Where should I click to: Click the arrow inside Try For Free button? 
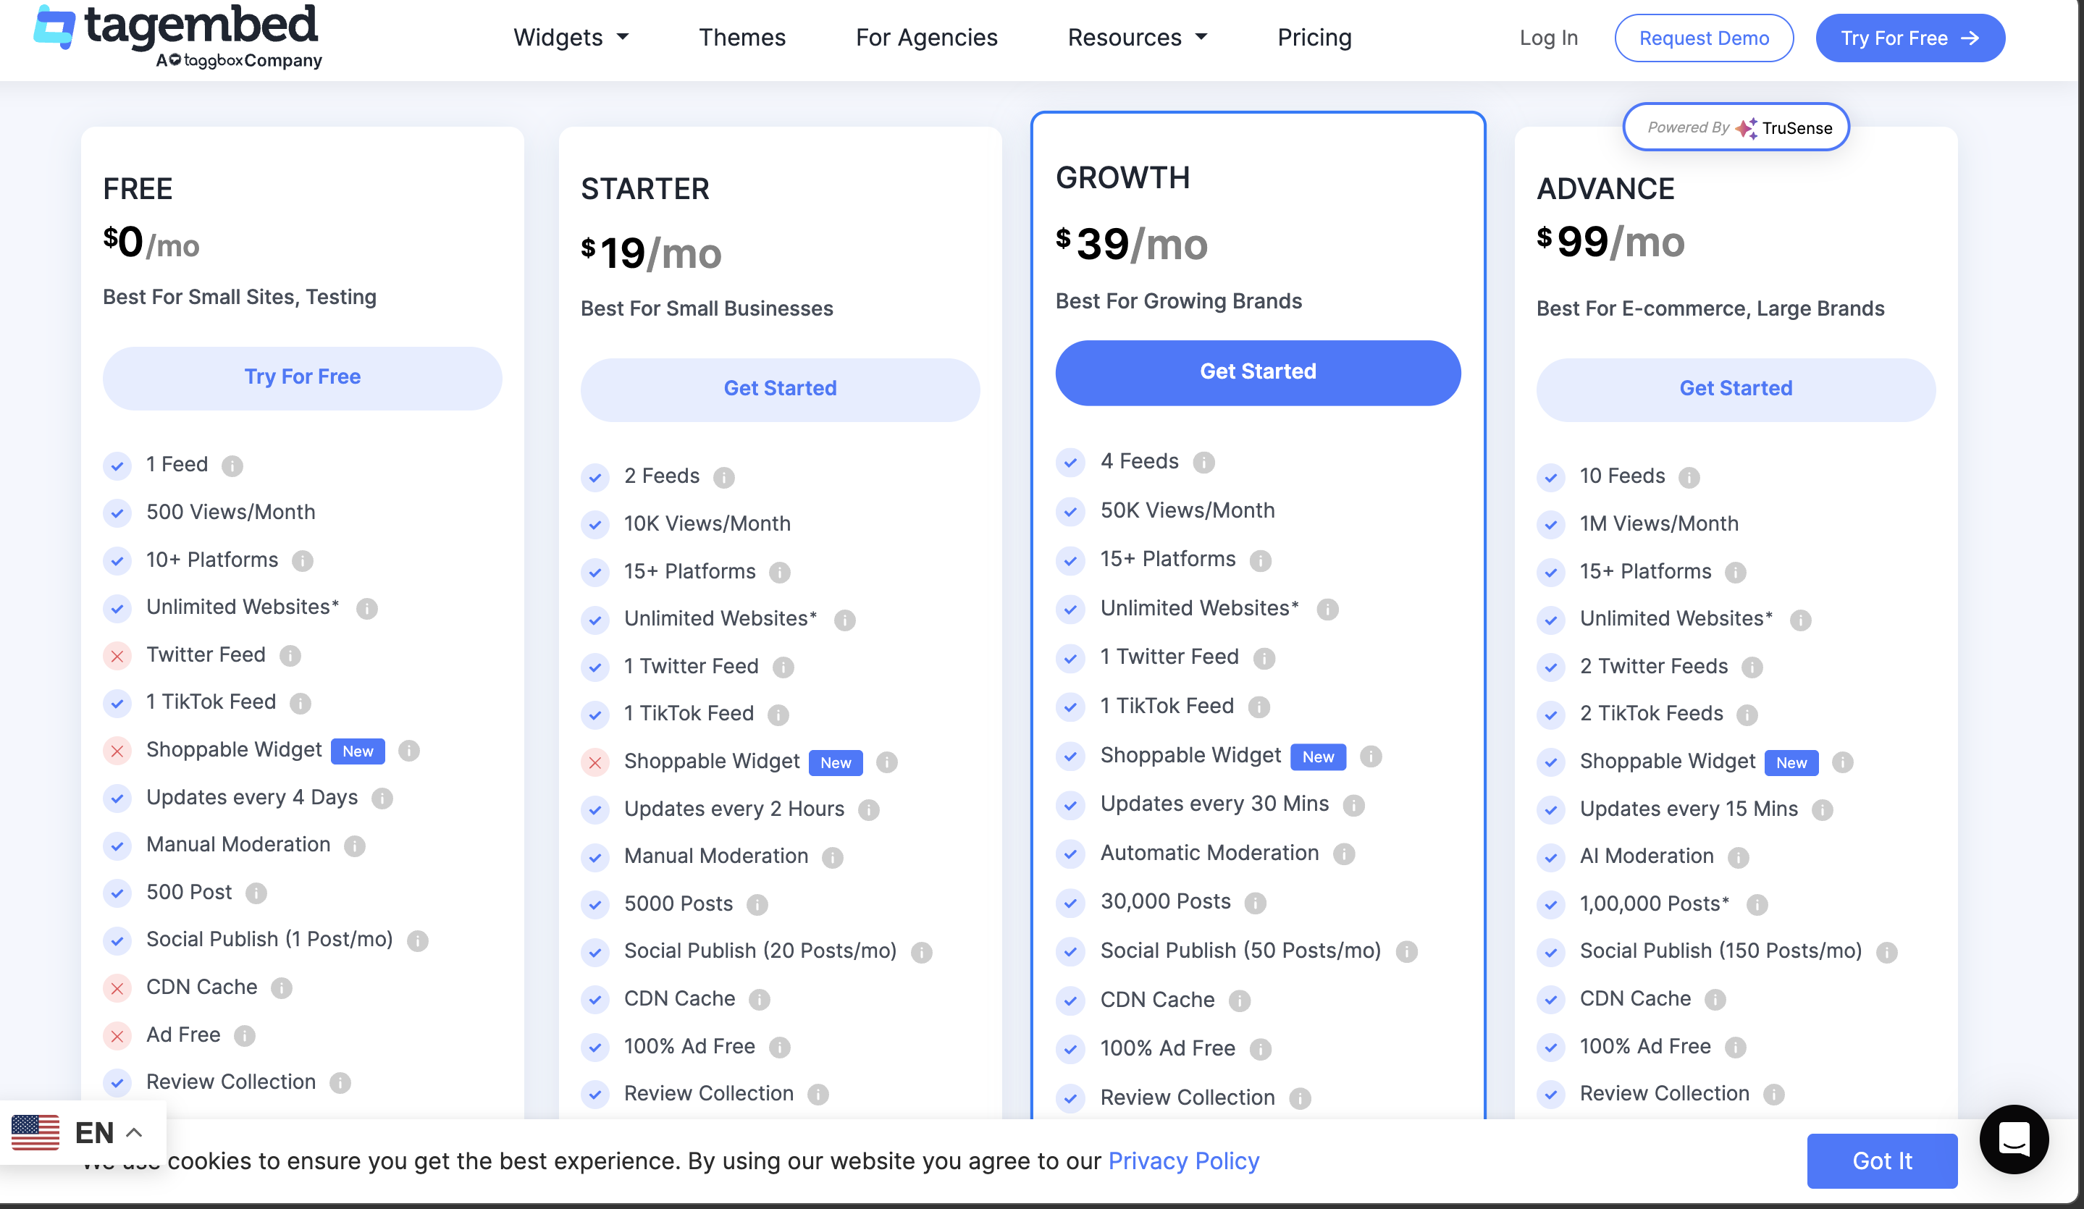pyautogui.click(x=1971, y=37)
